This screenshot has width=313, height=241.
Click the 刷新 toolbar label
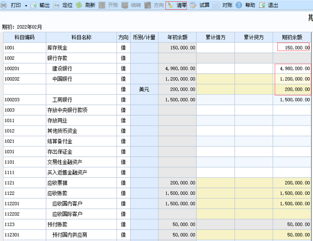90,5
